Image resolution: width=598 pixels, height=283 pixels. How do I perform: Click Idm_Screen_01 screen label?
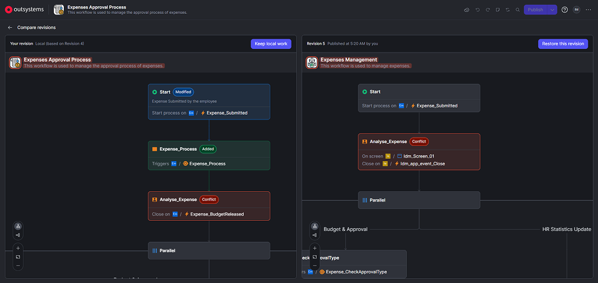(x=419, y=156)
